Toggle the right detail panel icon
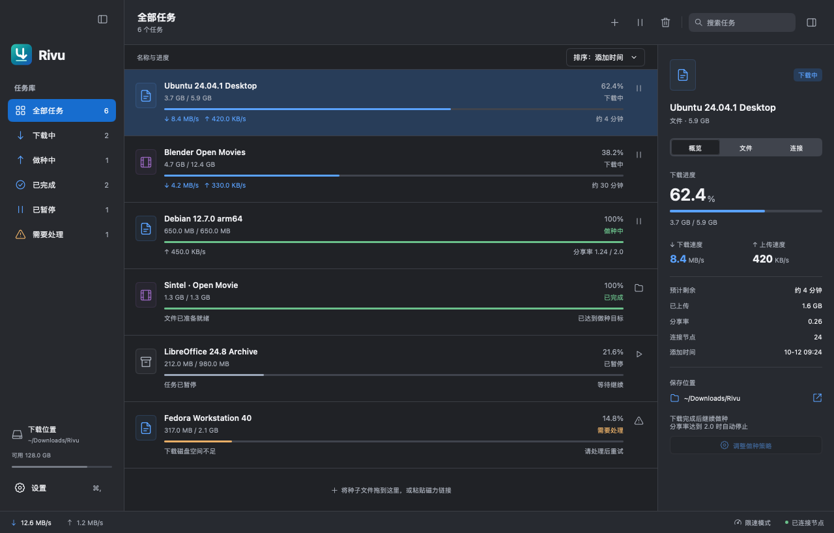The height and width of the screenshot is (533, 834). [811, 22]
